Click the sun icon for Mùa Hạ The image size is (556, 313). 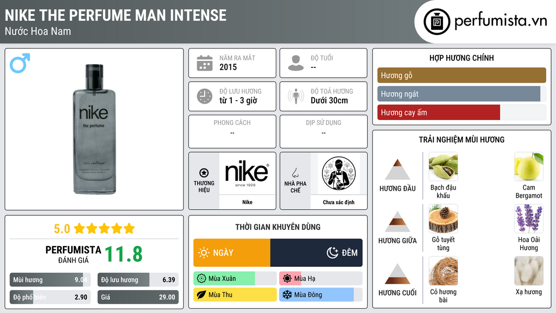coord(287,279)
